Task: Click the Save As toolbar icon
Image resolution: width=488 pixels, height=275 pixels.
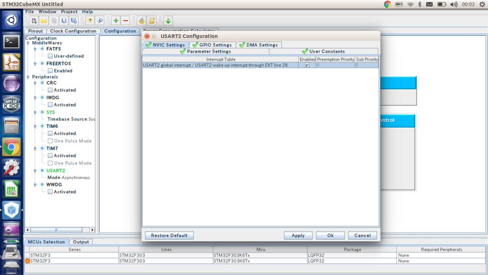Action: 74,21
